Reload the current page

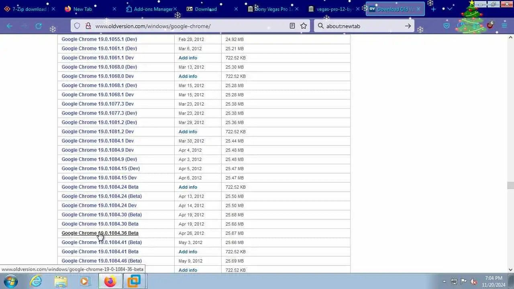[39, 26]
